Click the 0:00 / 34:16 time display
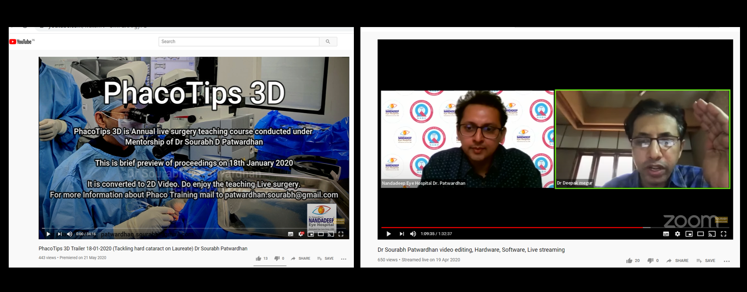The height and width of the screenshot is (292, 747). tap(86, 234)
